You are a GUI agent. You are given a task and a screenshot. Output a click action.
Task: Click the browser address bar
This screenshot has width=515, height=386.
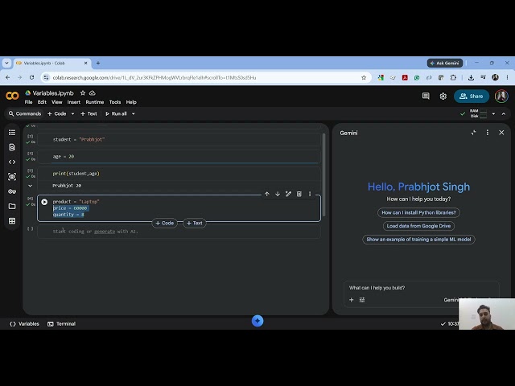tap(205, 78)
